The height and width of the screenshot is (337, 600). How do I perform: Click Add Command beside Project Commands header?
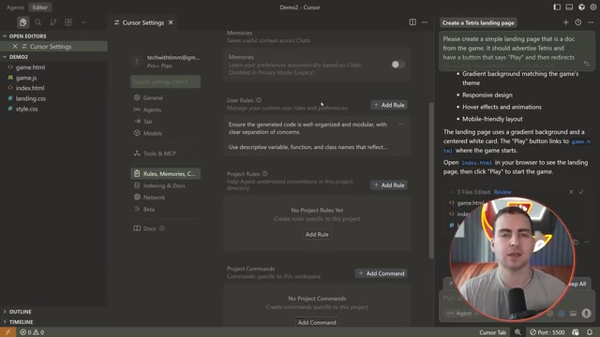pyautogui.click(x=382, y=273)
